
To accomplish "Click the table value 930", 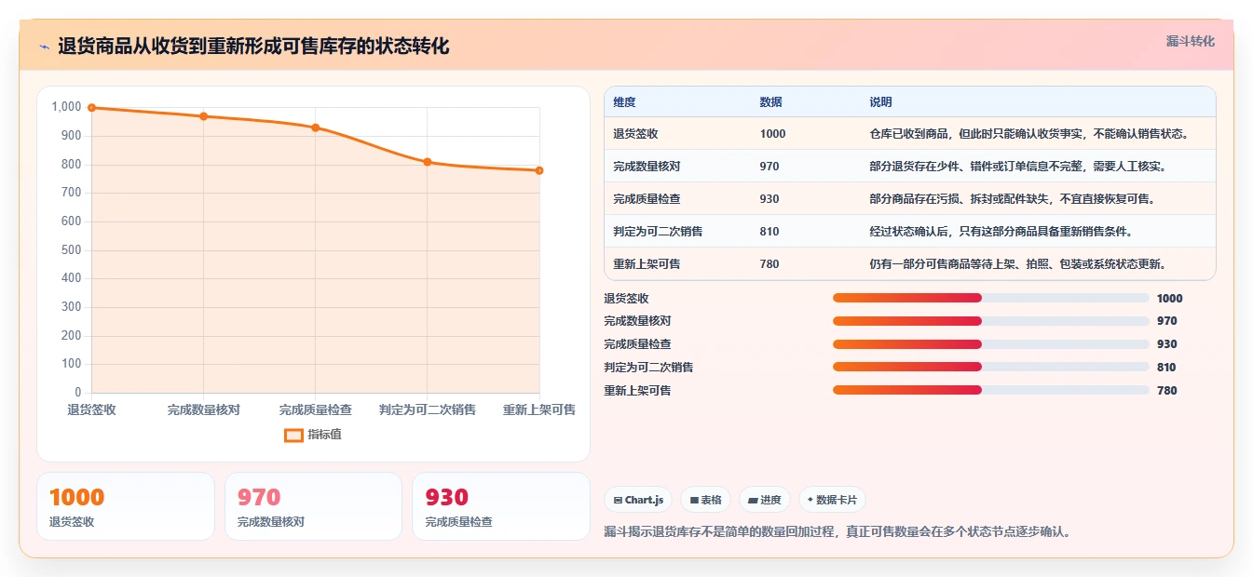I will point(770,199).
